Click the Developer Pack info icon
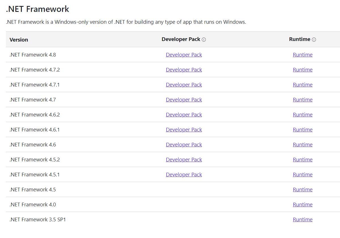This screenshot has height=238, width=340. (204, 40)
